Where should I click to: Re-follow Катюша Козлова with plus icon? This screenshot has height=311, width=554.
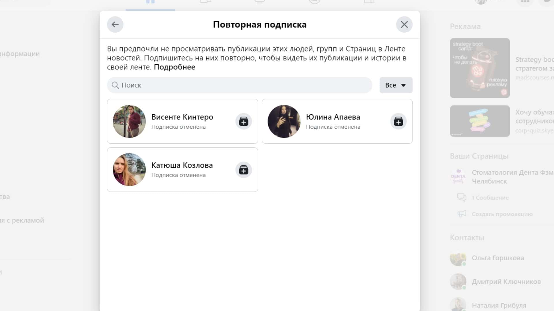[x=244, y=170]
